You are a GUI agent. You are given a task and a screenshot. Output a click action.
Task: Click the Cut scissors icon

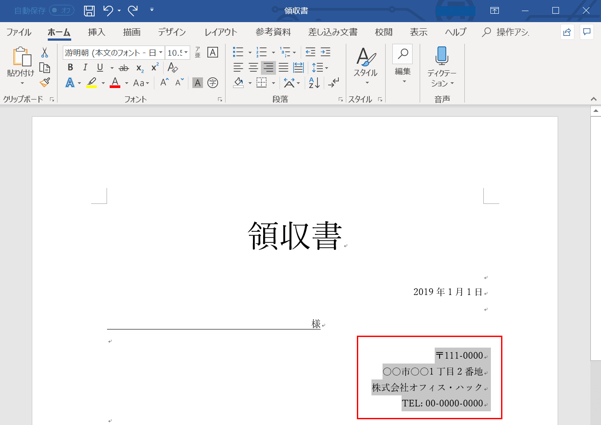click(x=45, y=53)
